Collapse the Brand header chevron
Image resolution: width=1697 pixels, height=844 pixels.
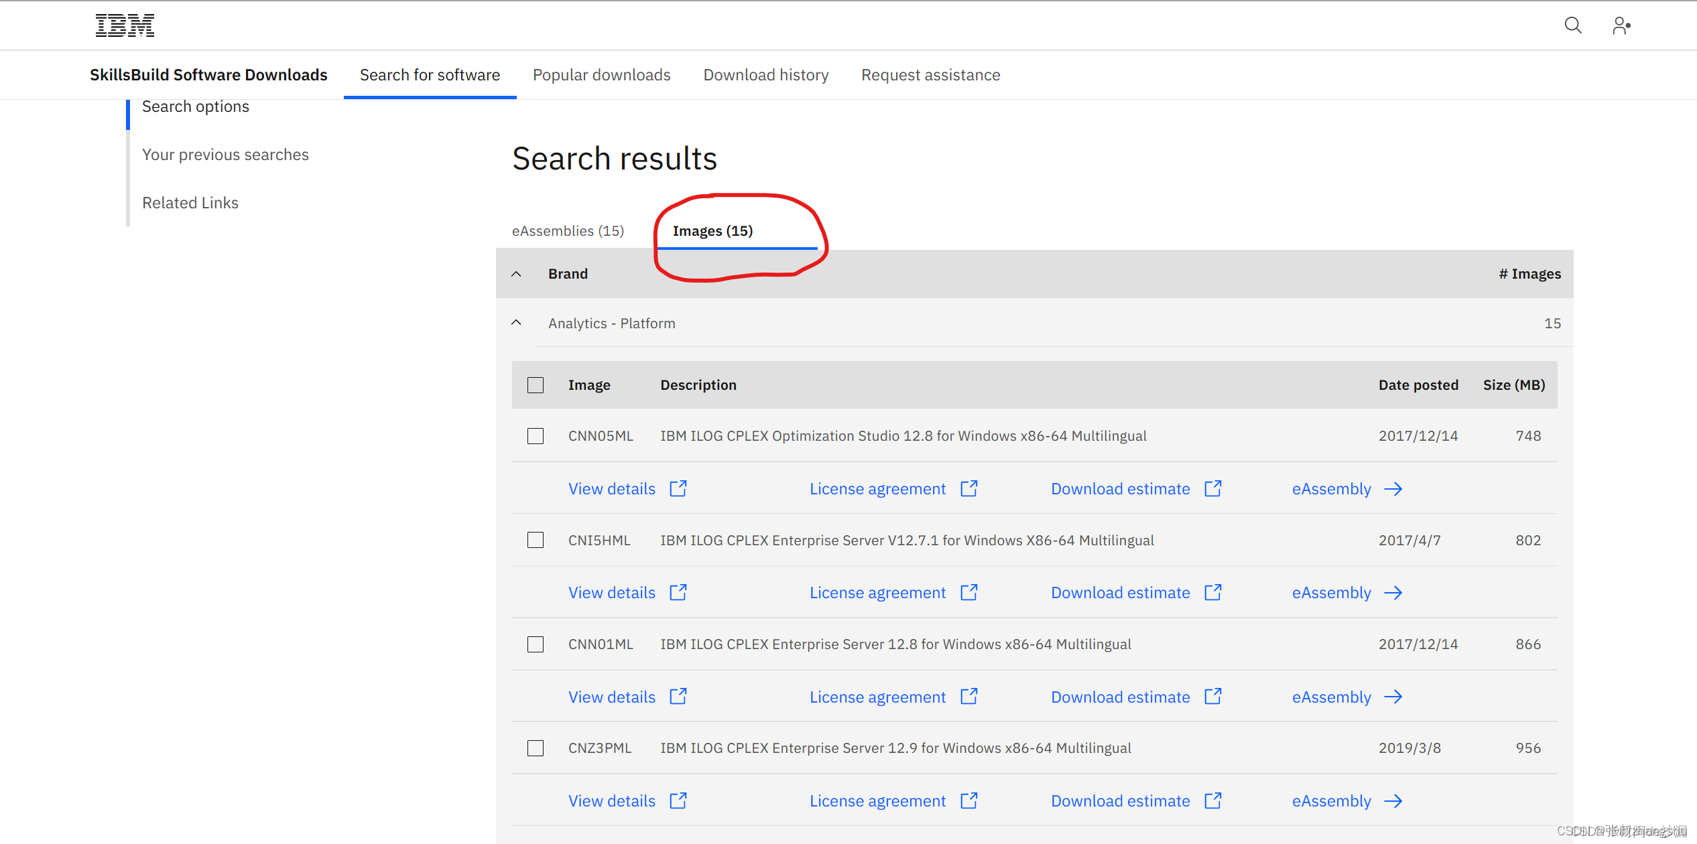pyautogui.click(x=516, y=274)
